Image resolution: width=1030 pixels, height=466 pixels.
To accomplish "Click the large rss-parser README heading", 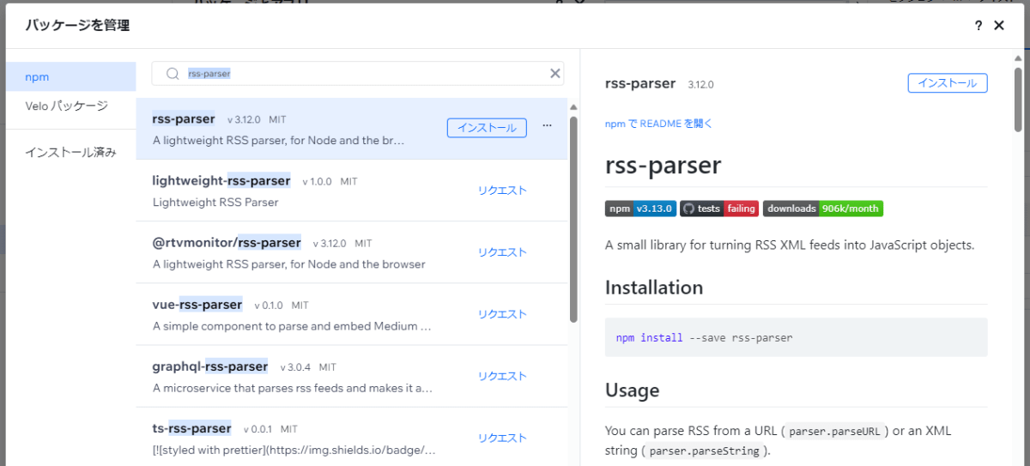I will (663, 165).
